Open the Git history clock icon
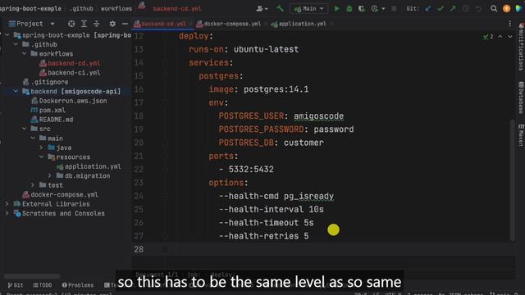The width and height of the screenshot is (525, 295). [x=465, y=9]
